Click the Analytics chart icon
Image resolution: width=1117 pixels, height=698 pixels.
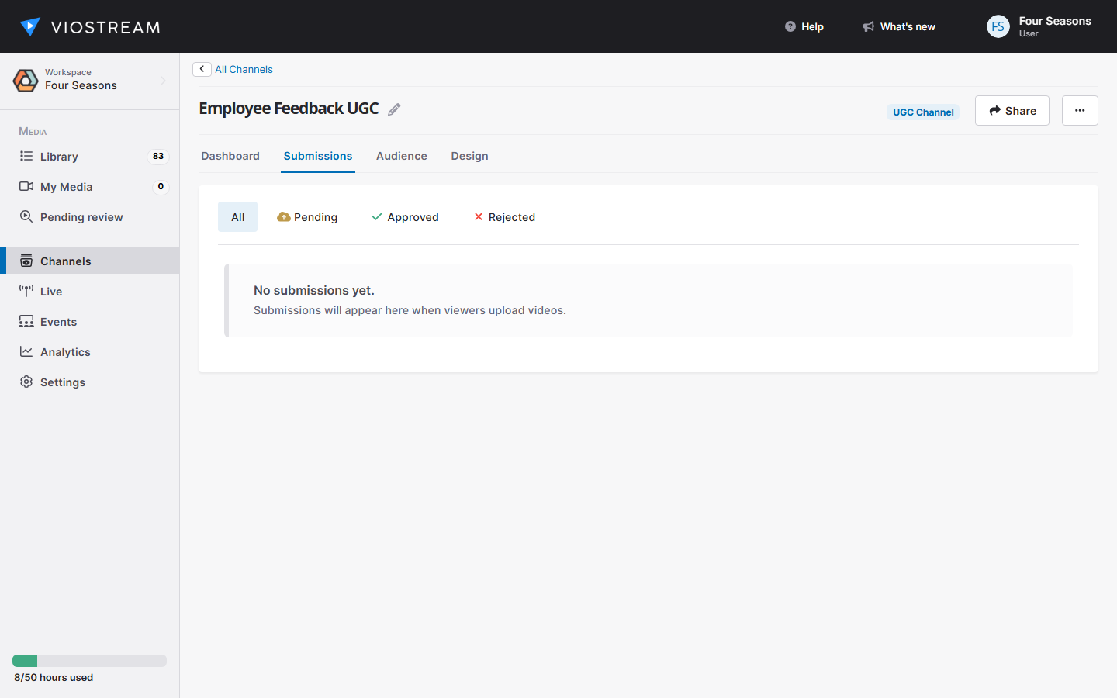coord(26,351)
